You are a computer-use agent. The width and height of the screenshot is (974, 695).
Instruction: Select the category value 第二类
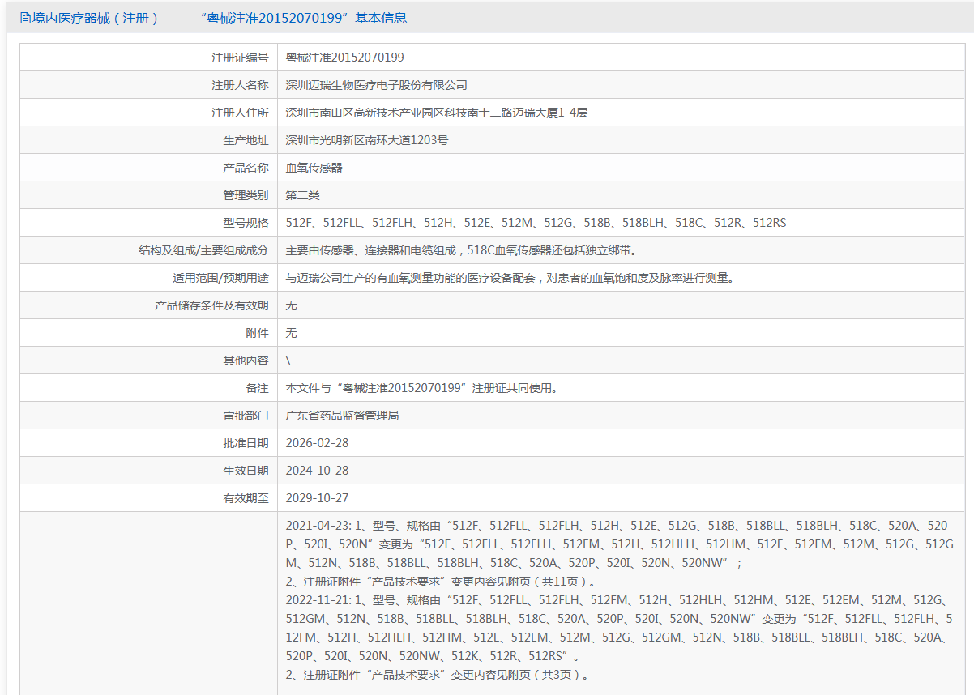(303, 195)
